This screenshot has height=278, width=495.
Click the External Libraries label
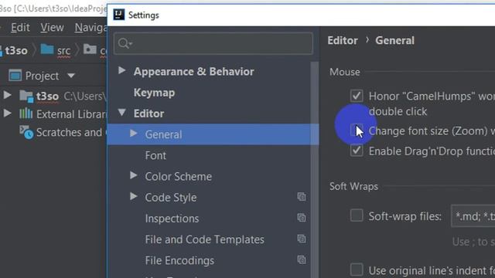coord(71,114)
